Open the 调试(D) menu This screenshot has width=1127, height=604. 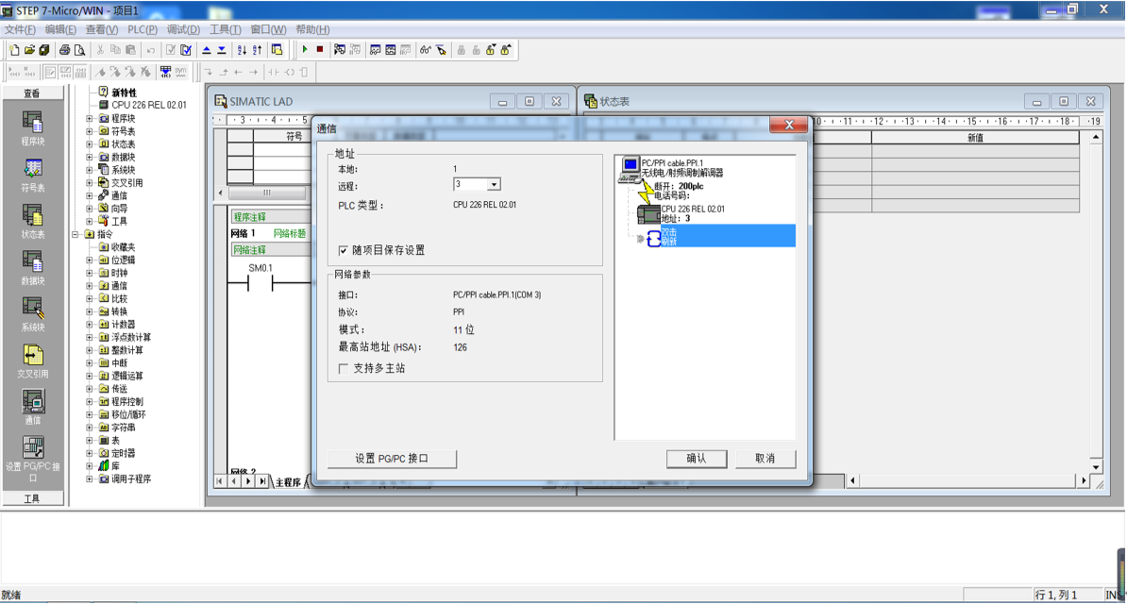tap(183, 29)
